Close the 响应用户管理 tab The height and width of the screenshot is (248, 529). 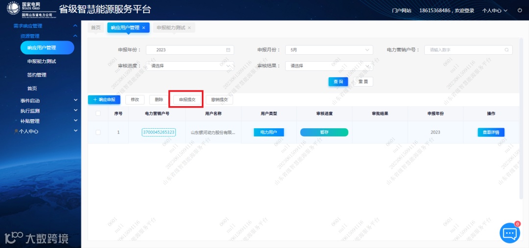tap(144, 28)
